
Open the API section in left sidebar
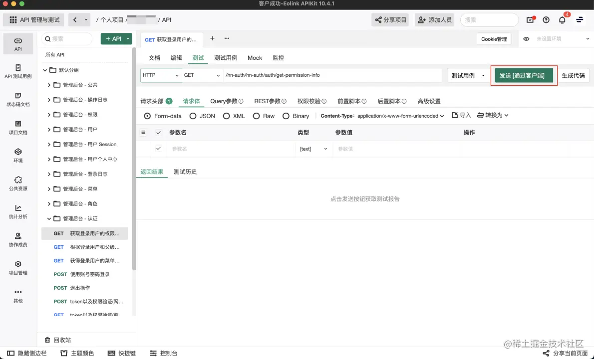pyautogui.click(x=18, y=44)
